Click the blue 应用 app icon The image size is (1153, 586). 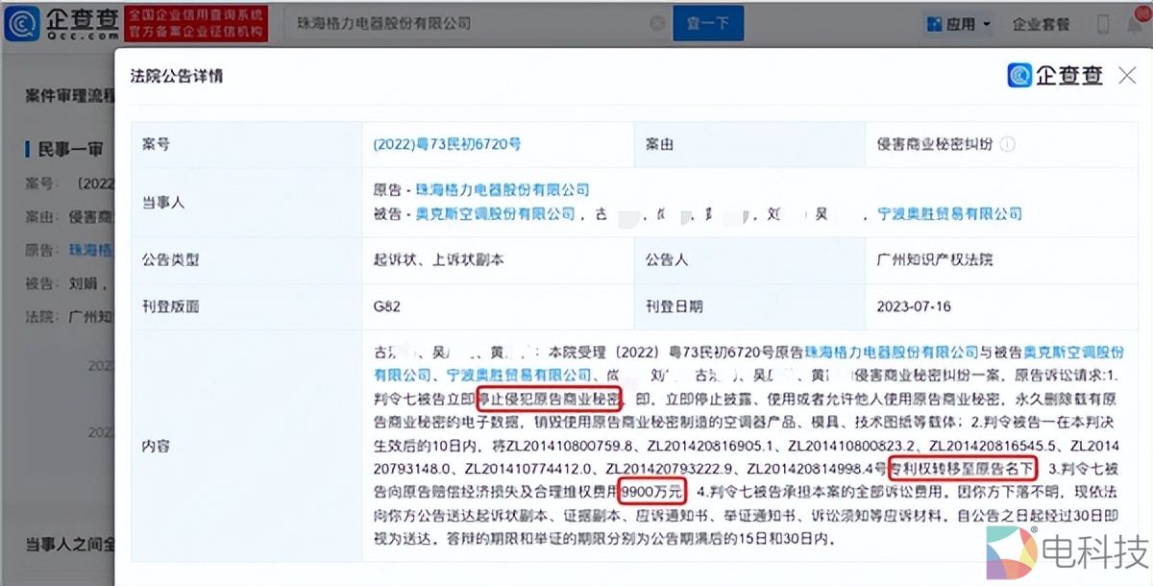pos(934,23)
